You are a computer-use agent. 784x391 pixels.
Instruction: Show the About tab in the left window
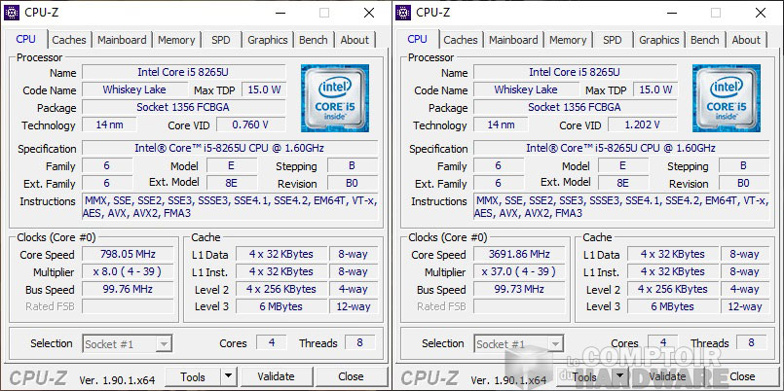[x=355, y=40]
